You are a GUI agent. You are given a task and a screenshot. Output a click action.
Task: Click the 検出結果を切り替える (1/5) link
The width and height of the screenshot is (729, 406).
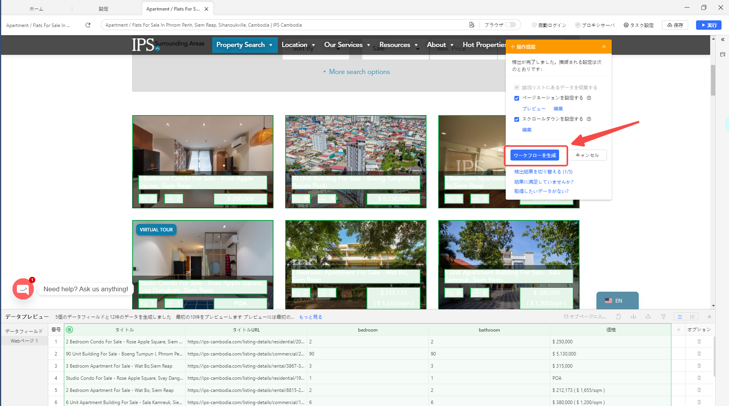tap(543, 172)
